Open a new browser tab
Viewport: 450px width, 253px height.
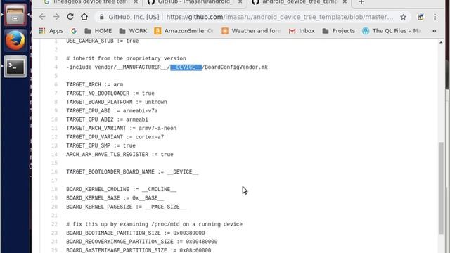coord(361,2)
